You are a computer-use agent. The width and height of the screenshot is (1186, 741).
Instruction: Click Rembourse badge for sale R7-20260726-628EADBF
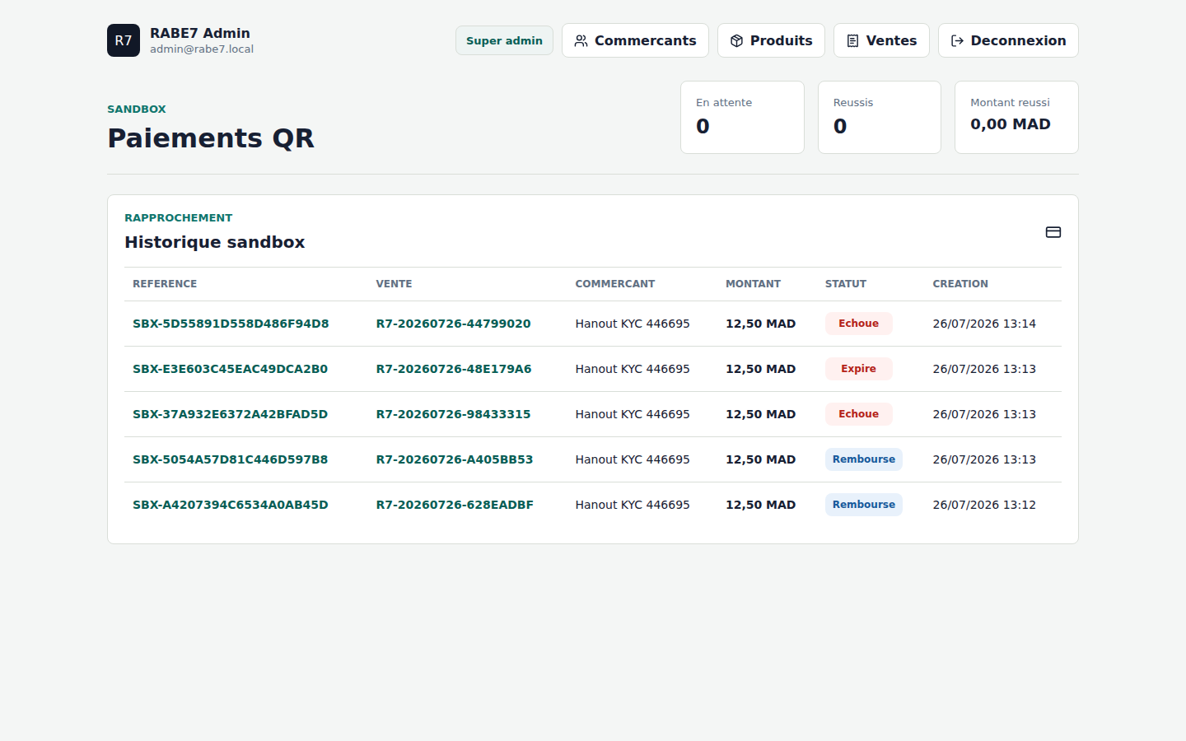tap(864, 505)
